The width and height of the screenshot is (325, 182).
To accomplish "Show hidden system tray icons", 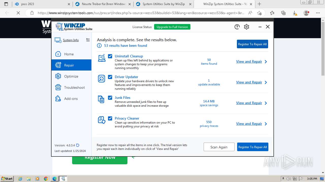I will 283,179.
